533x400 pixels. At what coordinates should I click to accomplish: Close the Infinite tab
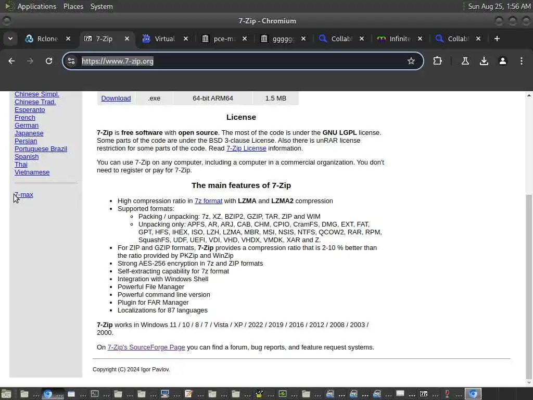pos(420,39)
